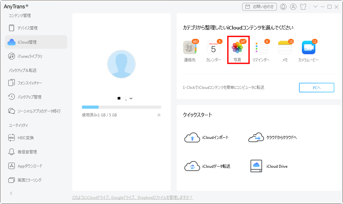Image resolution: width=343 pixels, height=204 pixels.
Task: Open the iCloud/Google Drive management help link
Action: pyautogui.click(x=132, y=198)
